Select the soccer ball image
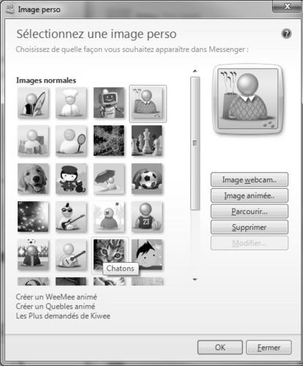Screen dimensions: 303x366 pyautogui.click(x=147, y=179)
